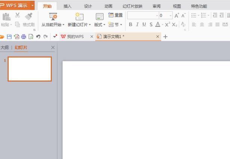The width and height of the screenshot is (230, 159).
Task: Click the new slide icon
Action: tap(79, 16)
